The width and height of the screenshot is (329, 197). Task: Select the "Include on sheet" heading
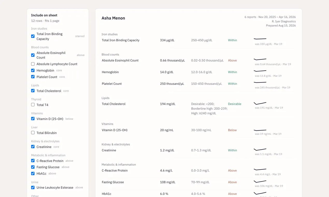[44, 15]
